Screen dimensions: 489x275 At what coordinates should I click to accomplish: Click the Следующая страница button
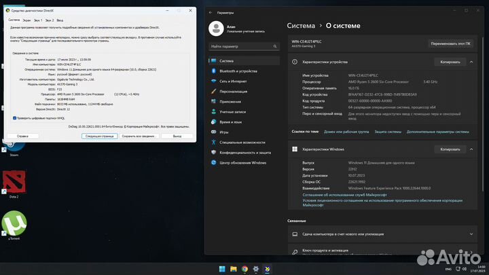[x=99, y=136]
